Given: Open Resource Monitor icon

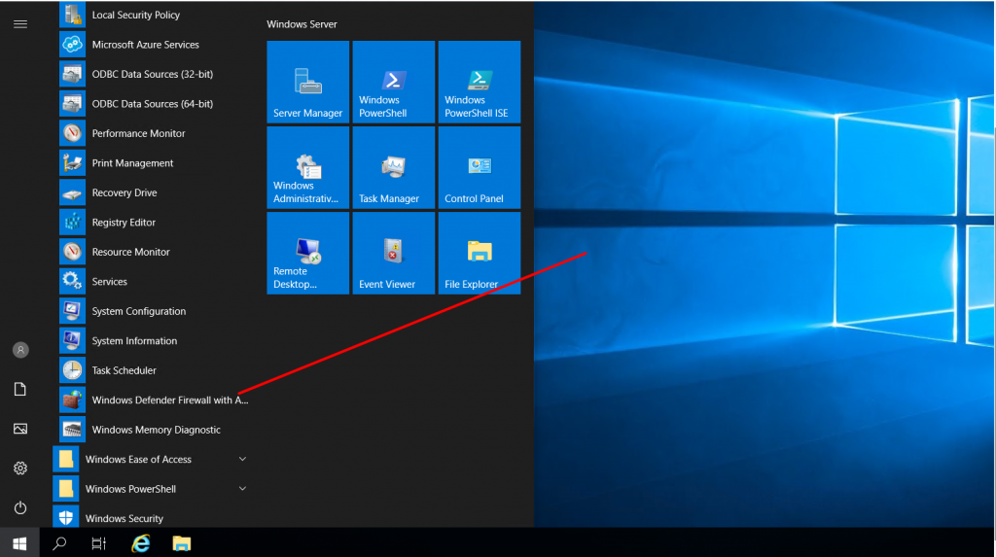Looking at the screenshot, I should tap(72, 252).
